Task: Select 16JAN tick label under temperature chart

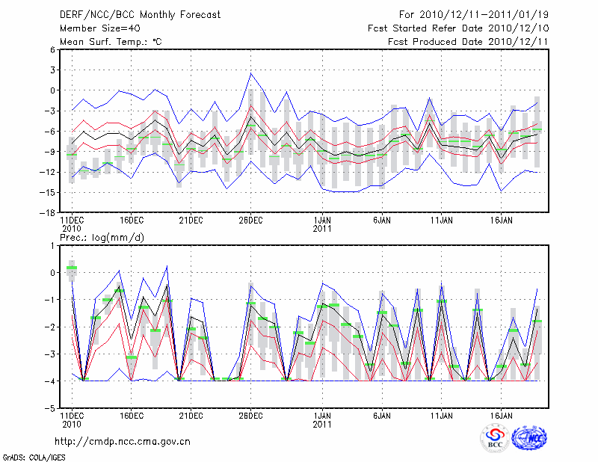Action: tap(502, 221)
